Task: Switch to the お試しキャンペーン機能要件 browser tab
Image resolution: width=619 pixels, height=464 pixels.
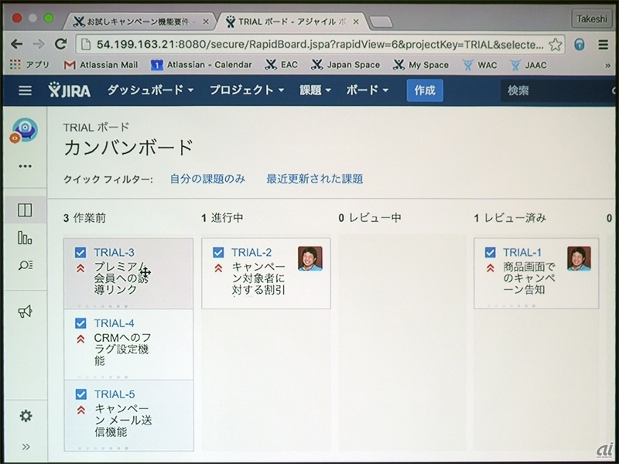Action: point(135,20)
